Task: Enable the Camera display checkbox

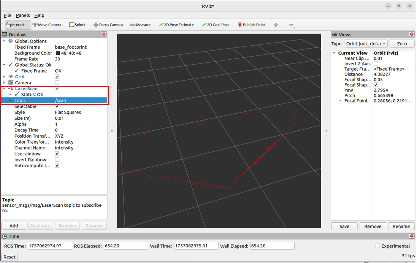Action: pyautogui.click(x=57, y=82)
